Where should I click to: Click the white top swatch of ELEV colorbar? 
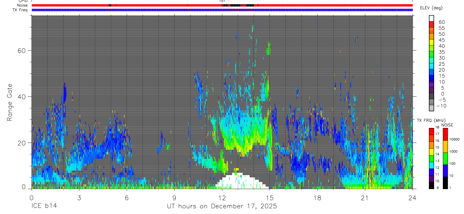pyautogui.click(x=432, y=18)
